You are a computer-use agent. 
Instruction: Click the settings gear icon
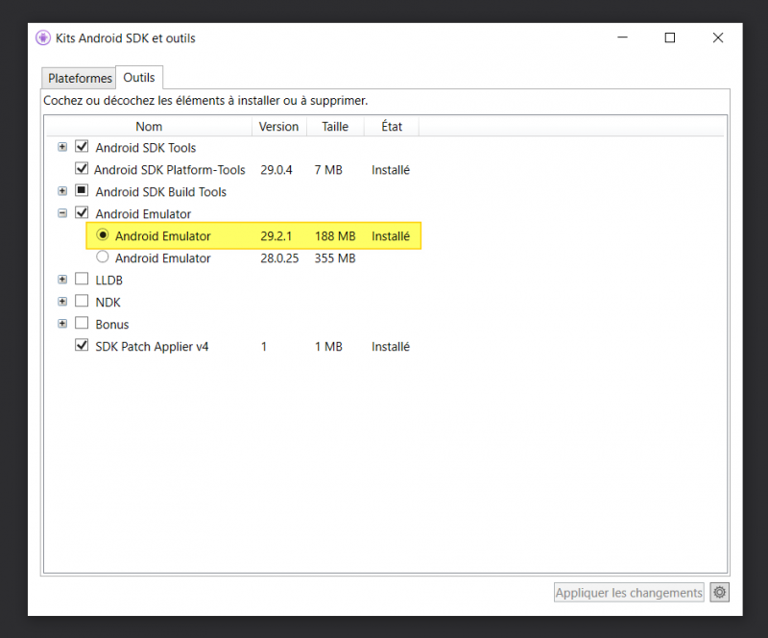(719, 593)
